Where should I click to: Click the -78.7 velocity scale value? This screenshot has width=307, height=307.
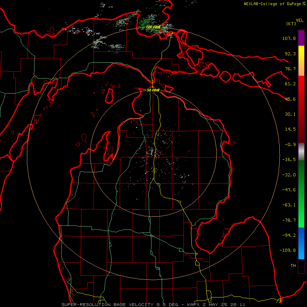click(x=289, y=220)
